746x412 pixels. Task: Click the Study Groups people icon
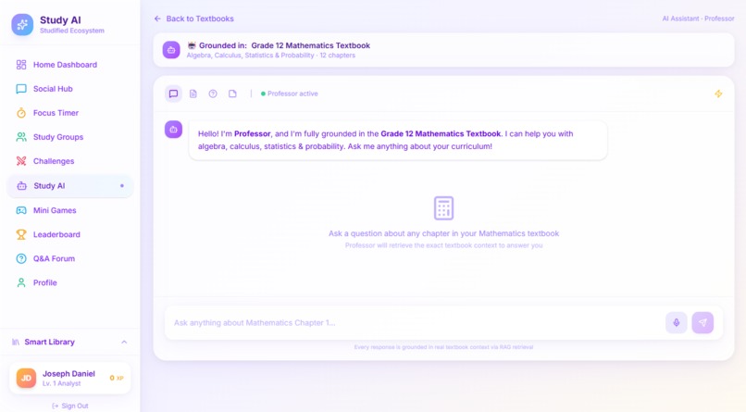[21, 137]
